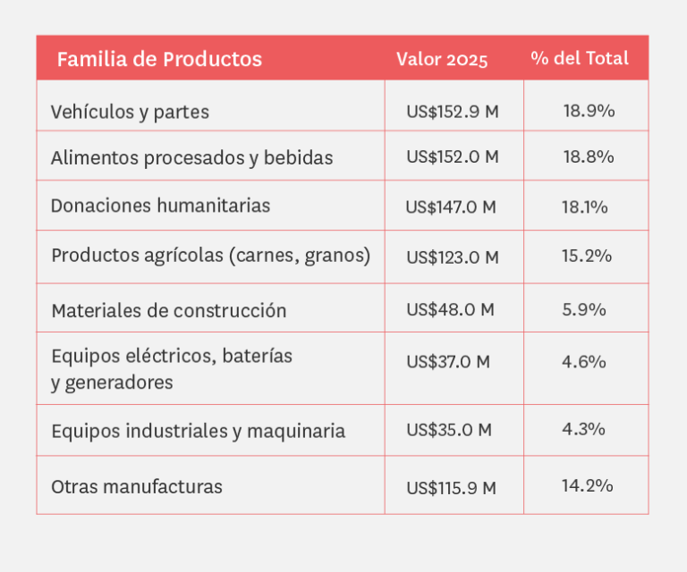Click the 18.1% percentage cell
The height and width of the screenshot is (572, 687).
pos(584,206)
